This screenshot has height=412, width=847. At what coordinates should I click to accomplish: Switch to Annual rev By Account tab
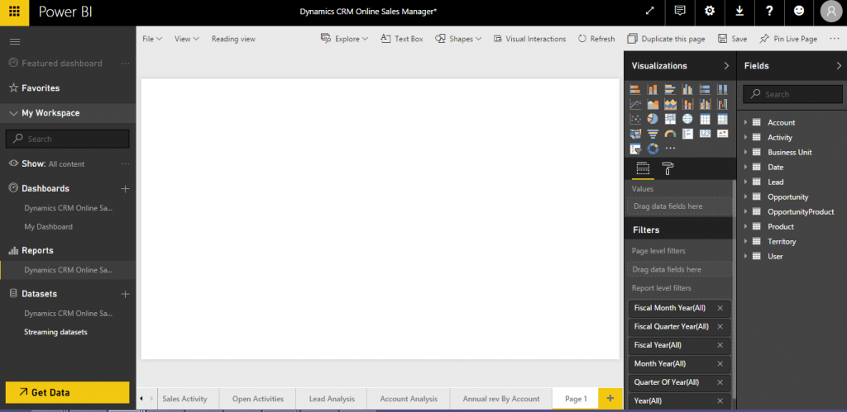click(x=500, y=399)
